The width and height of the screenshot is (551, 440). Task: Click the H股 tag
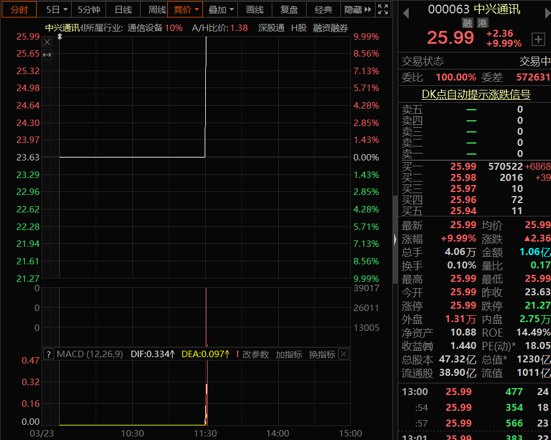[x=299, y=28]
